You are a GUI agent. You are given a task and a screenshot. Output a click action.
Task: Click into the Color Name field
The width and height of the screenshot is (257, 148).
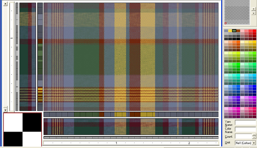click(x=245, y=130)
